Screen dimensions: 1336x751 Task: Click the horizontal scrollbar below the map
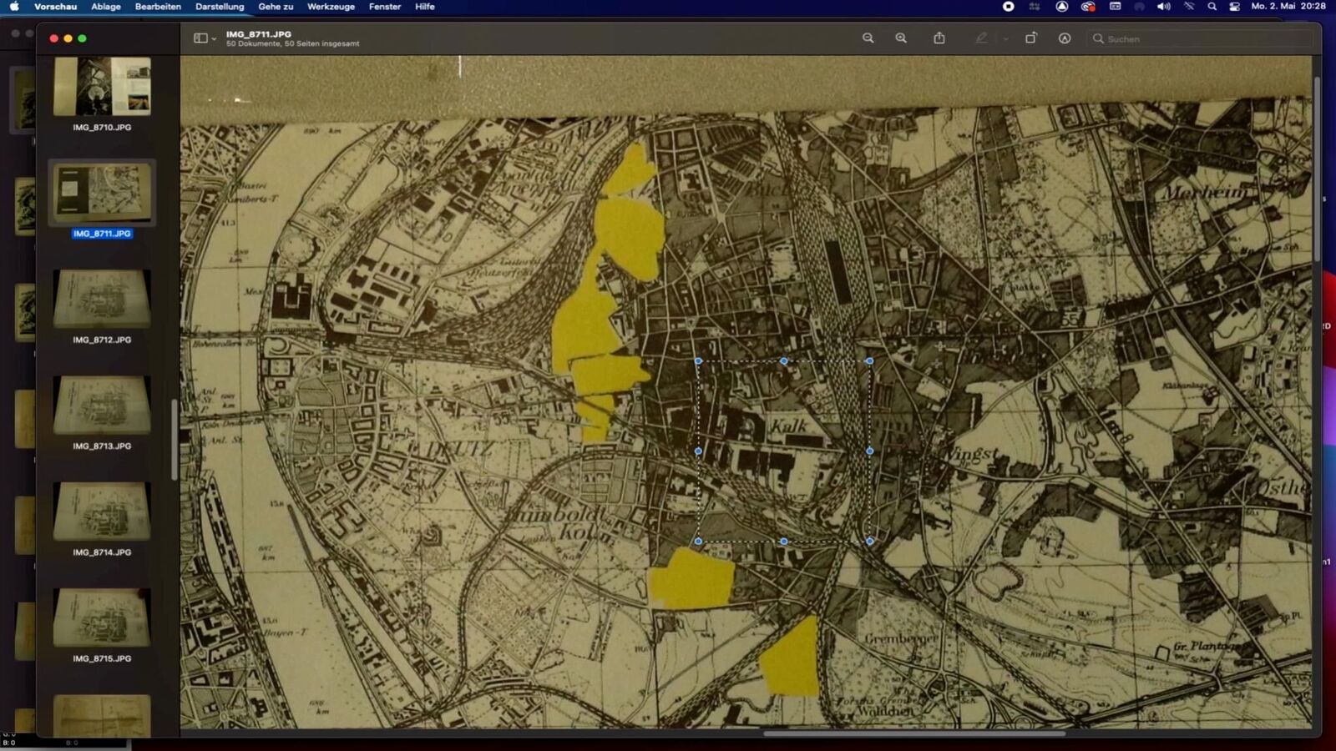tap(914, 733)
